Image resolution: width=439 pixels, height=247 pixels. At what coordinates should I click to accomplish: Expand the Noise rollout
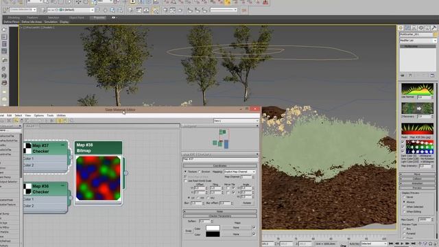point(219,211)
